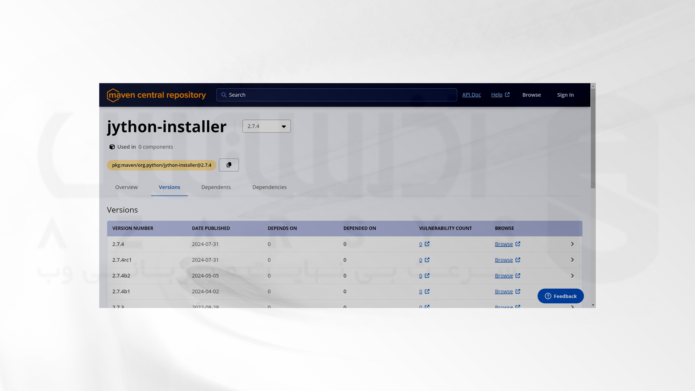
Task: Click the DEPENDS ON column header
Action: pos(282,228)
